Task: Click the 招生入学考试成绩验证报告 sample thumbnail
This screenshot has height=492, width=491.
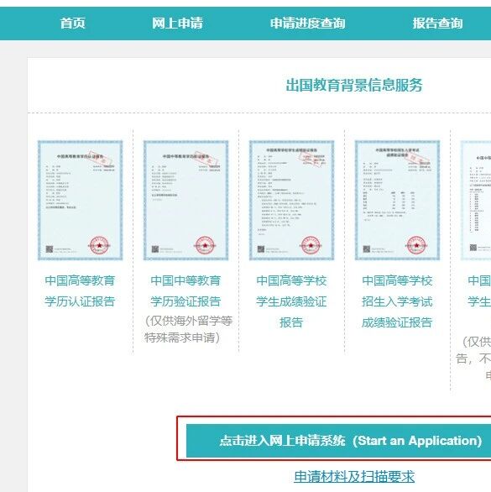Action: pos(398,200)
